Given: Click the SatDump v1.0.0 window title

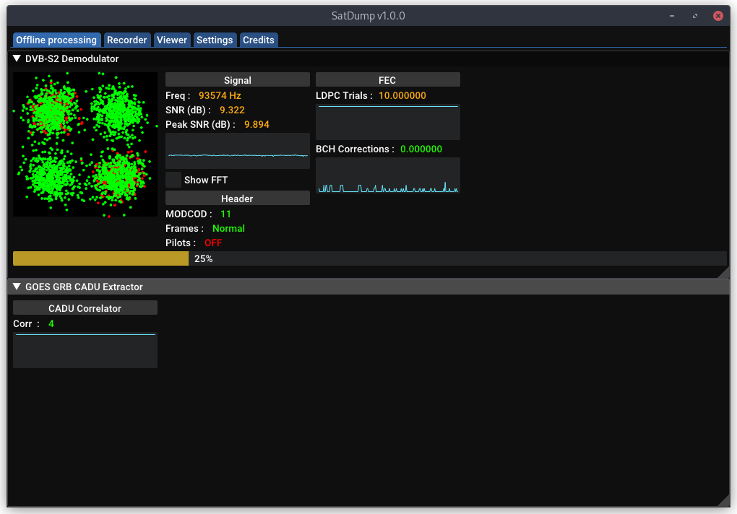Looking at the screenshot, I should (368, 16).
